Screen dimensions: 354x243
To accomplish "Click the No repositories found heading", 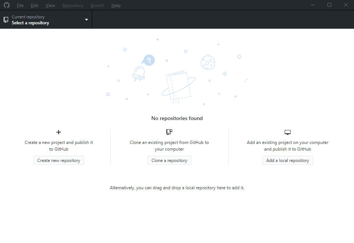I will [x=177, y=118].
